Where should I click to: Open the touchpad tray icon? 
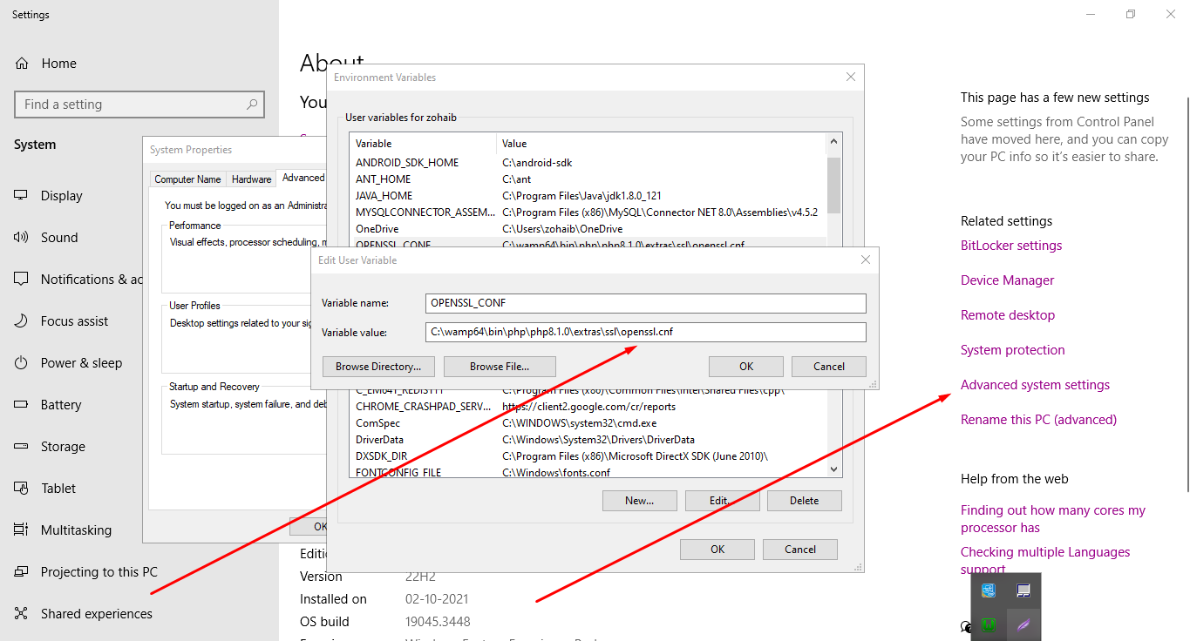[1023, 590]
